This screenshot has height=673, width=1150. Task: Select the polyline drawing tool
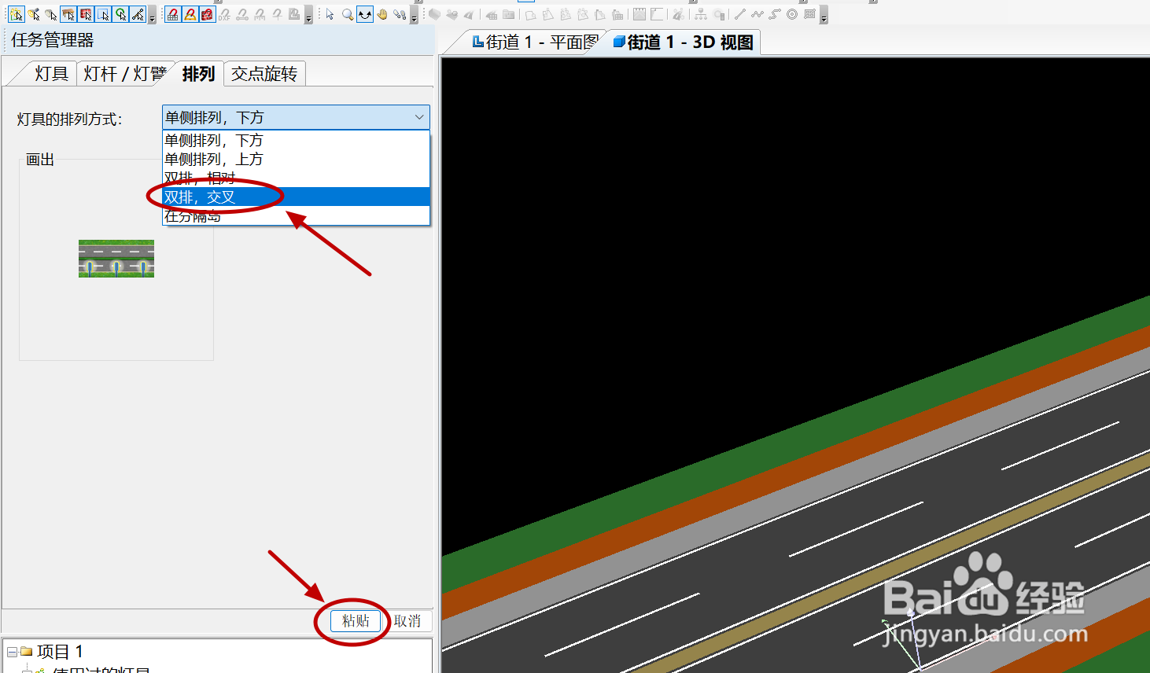pos(757,14)
